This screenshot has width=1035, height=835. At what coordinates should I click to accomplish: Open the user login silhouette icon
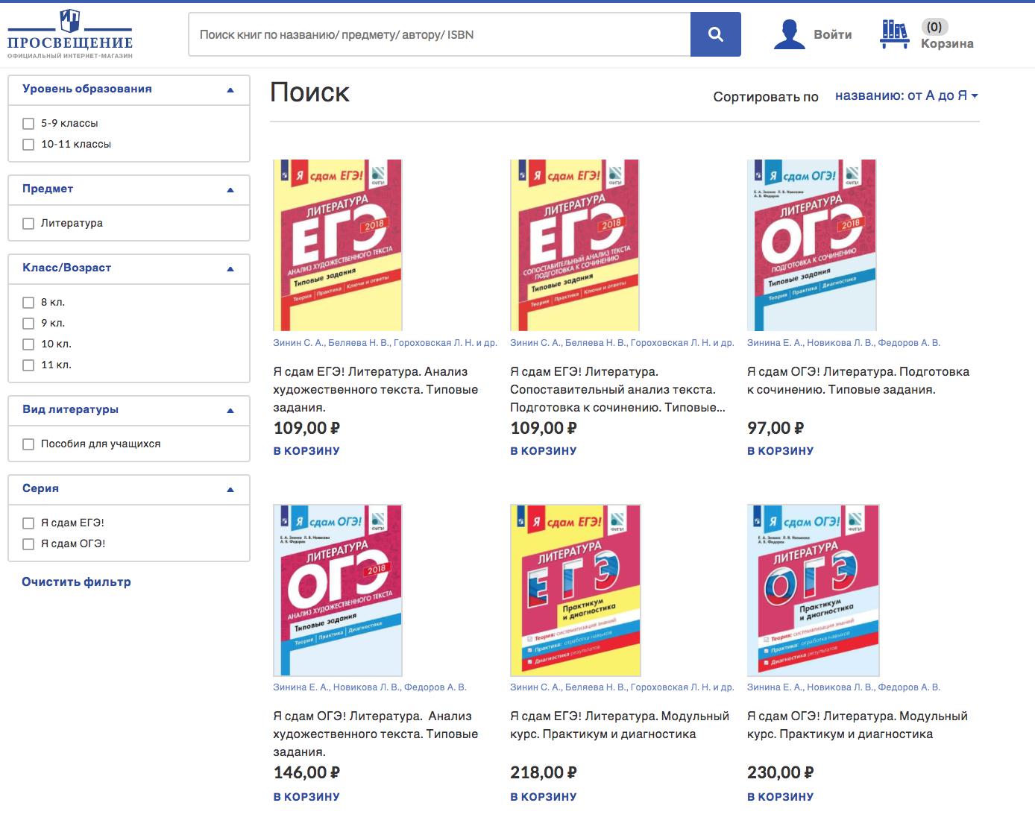click(789, 34)
